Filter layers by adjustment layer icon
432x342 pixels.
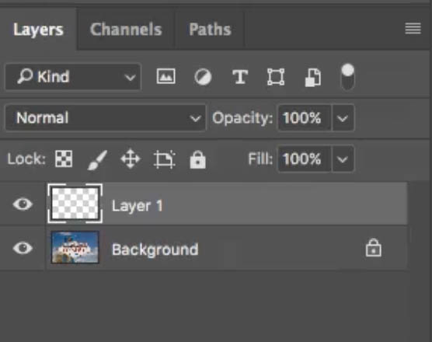click(203, 77)
